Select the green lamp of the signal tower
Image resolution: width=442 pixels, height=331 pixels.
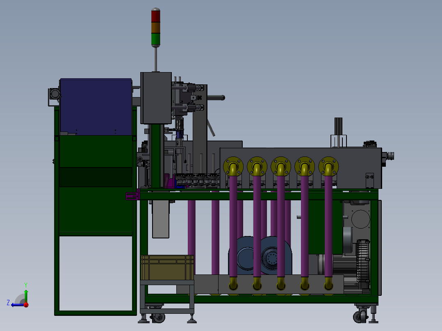tap(156, 39)
